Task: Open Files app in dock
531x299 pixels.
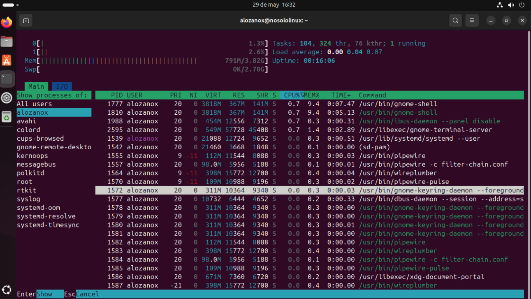Action: [7, 42]
